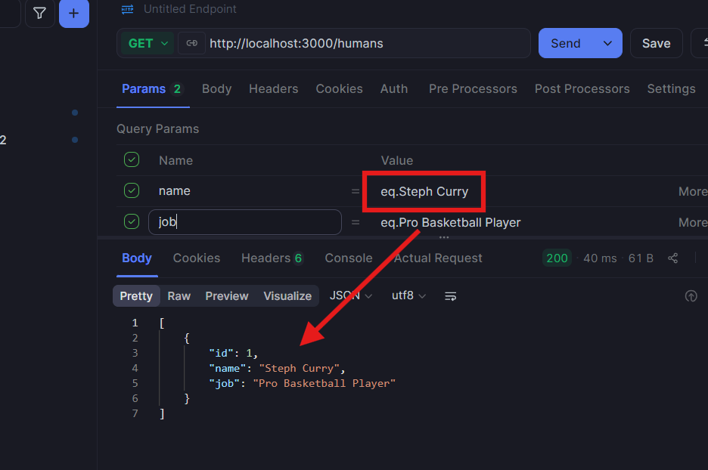Toggle the checkbox on the Query Params header row
This screenshot has height=470, width=708.
pos(131,159)
